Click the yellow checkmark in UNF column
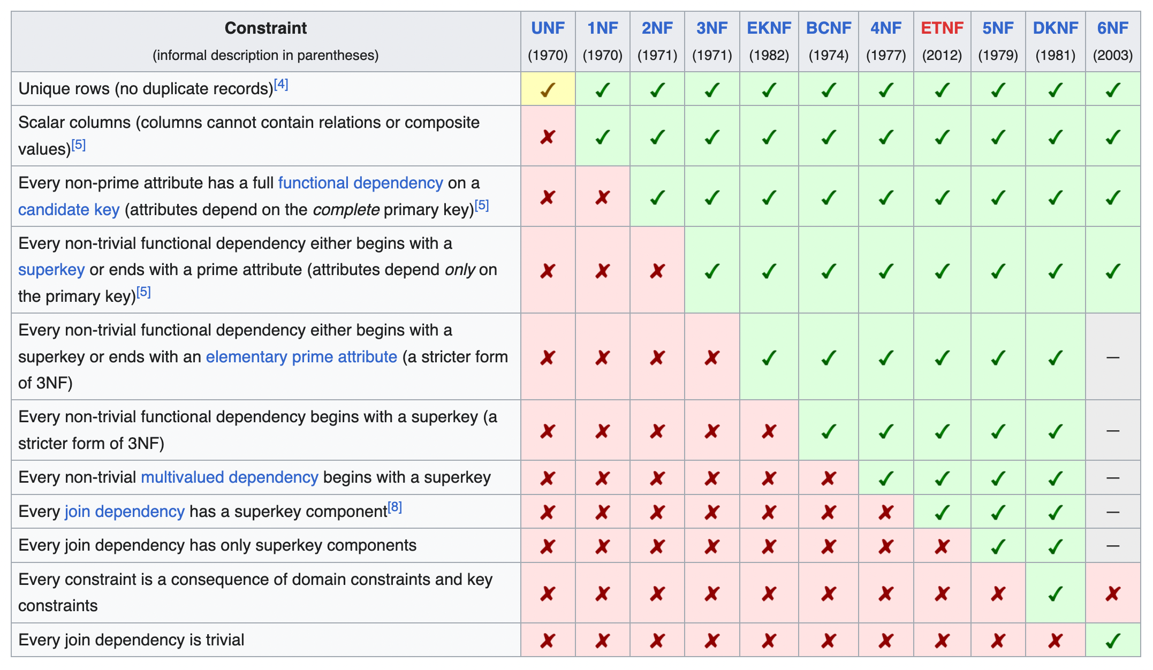 548,89
